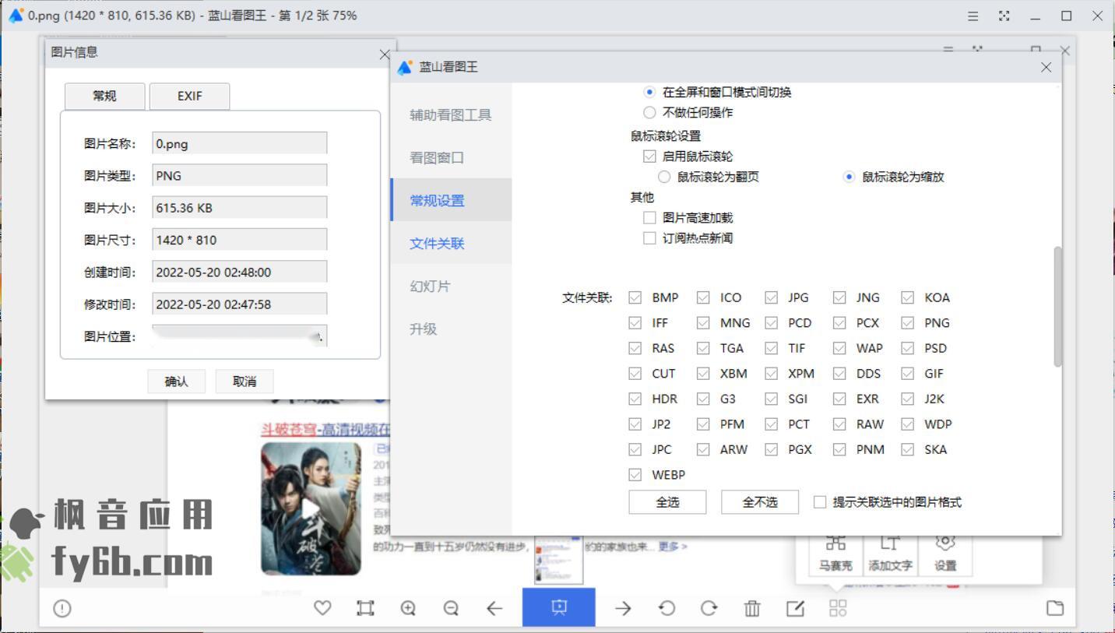1115x633 pixels.
Task: Zoom in with the magnifier plus icon
Action: pyautogui.click(x=408, y=608)
